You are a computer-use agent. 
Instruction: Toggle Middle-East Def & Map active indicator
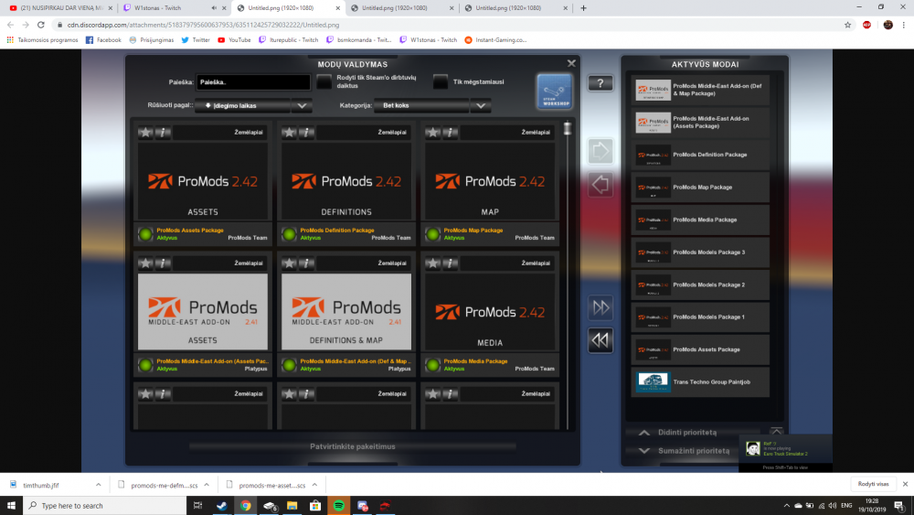[x=289, y=365]
